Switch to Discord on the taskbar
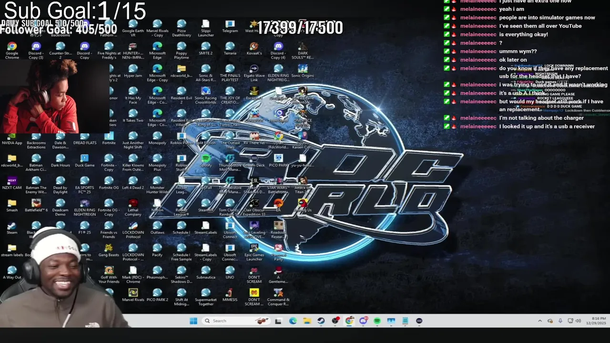 363,321
